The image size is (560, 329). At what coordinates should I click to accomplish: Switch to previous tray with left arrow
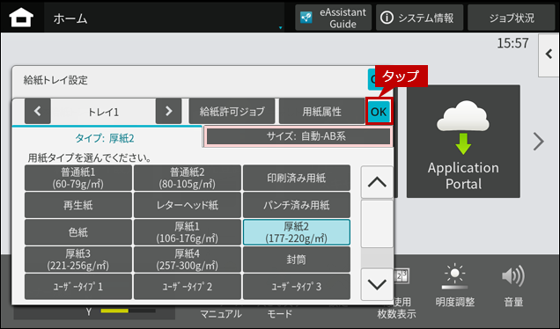(38, 112)
